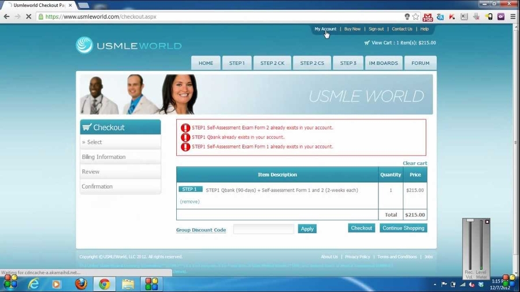Screen dimensions: 520x292
Task: Click the browser vertical scrollbar
Action: point(515,143)
